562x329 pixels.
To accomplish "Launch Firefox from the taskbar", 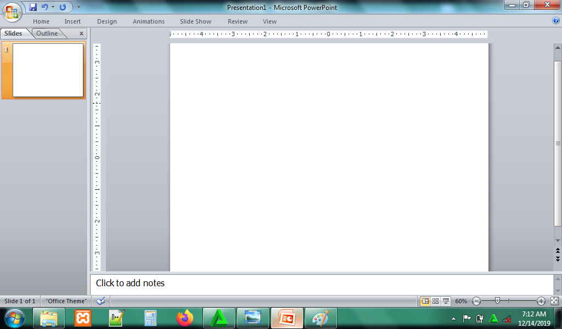I will (x=184, y=318).
